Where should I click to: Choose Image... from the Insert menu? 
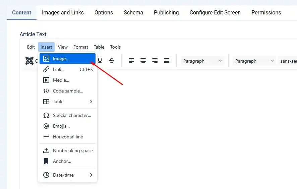click(x=67, y=59)
